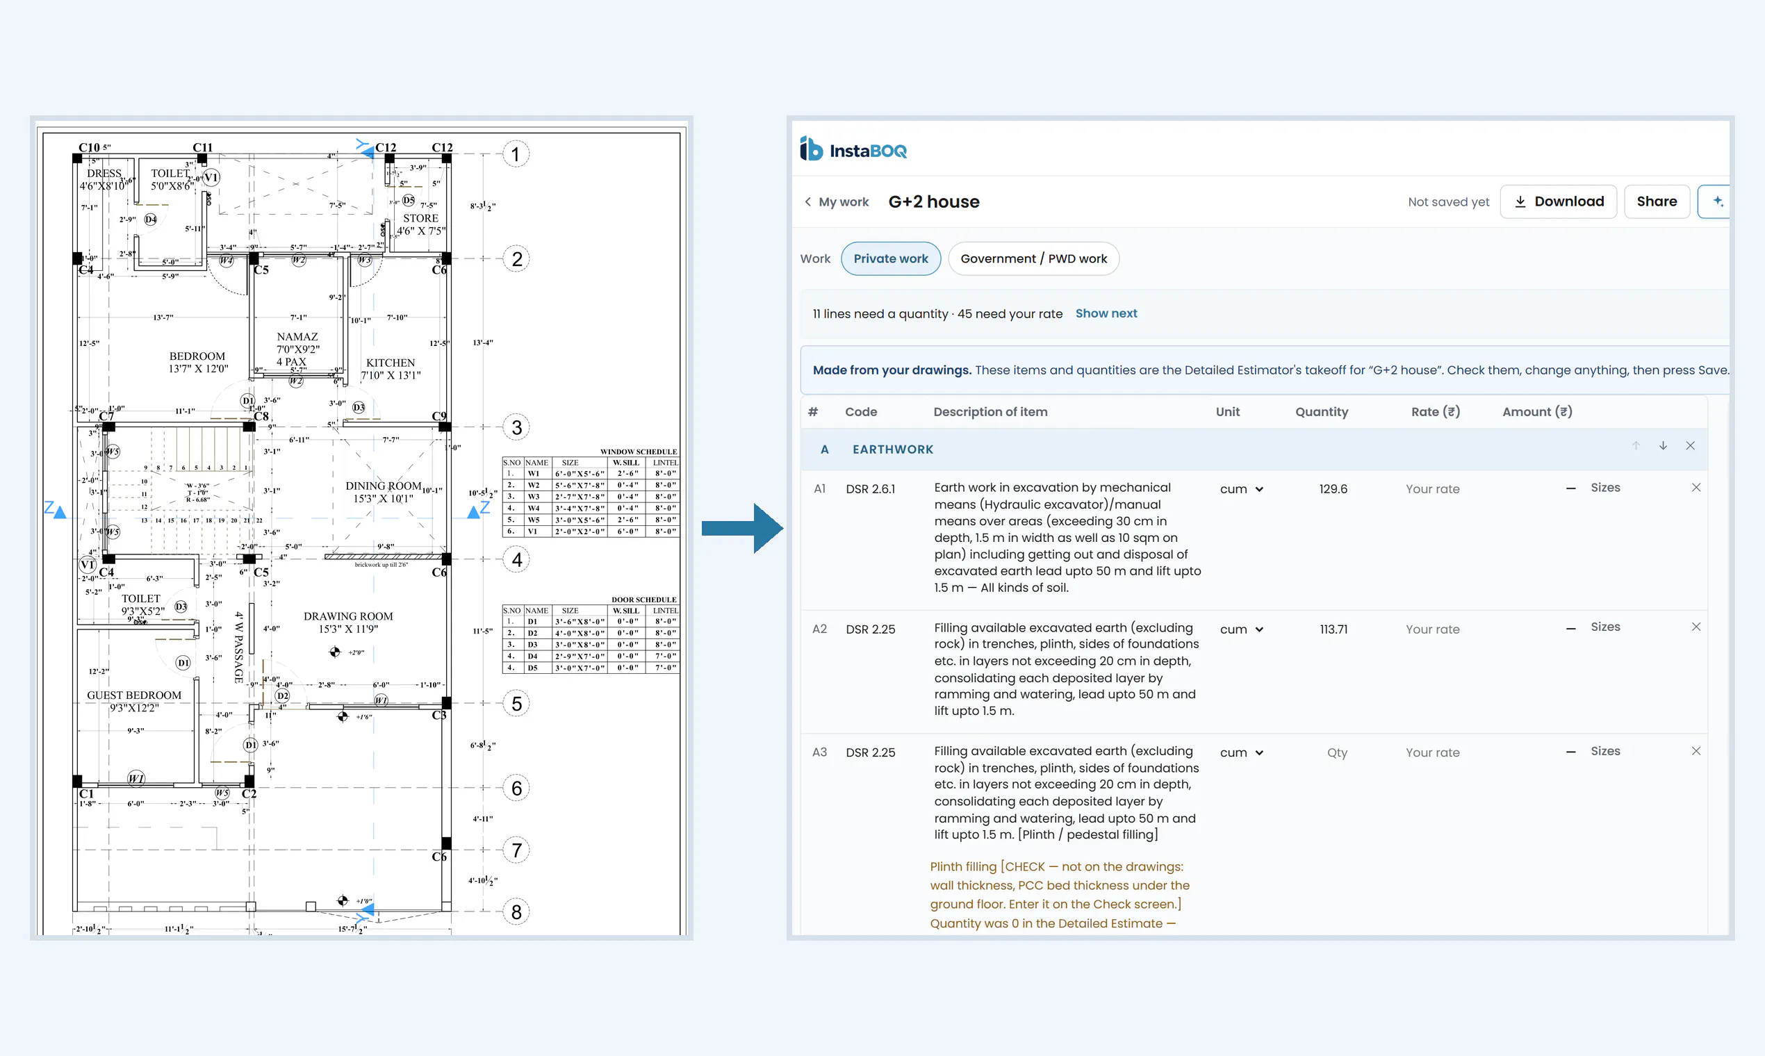This screenshot has width=1765, height=1056.
Task: Click quantity 113.71 for item A2
Action: tap(1333, 629)
